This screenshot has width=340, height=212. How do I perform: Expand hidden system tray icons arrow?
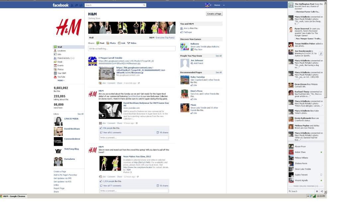[x=308, y=196]
